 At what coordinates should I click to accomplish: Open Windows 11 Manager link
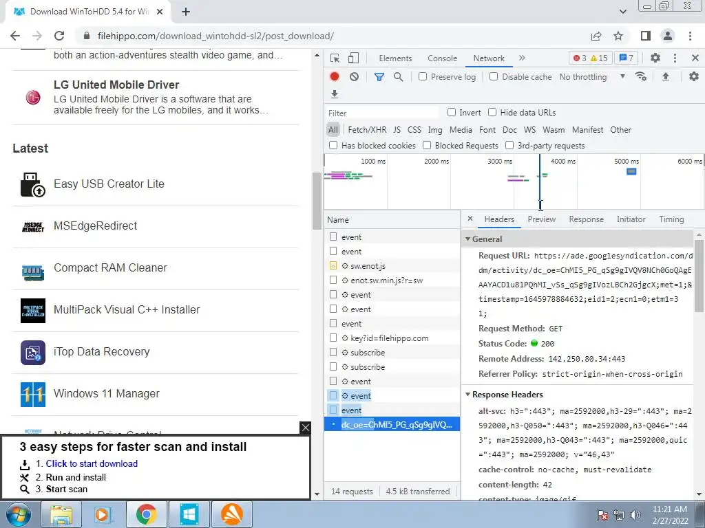click(x=107, y=393)
